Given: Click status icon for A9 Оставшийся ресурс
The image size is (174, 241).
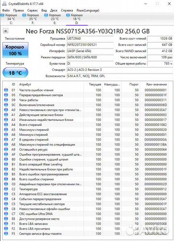Looking at the screenshot, I should [6, 150].
